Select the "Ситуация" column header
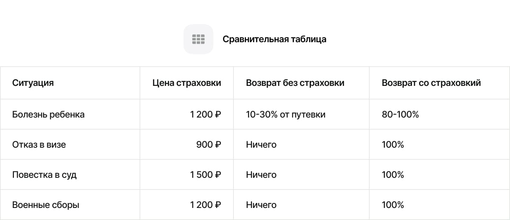Image resolution: width=510 pixels, height=220 pixels. [x=33, y=83]
